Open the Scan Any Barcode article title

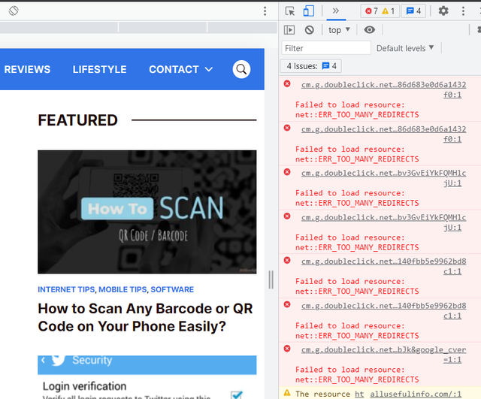pyautogui.click(x=145, y=317)
